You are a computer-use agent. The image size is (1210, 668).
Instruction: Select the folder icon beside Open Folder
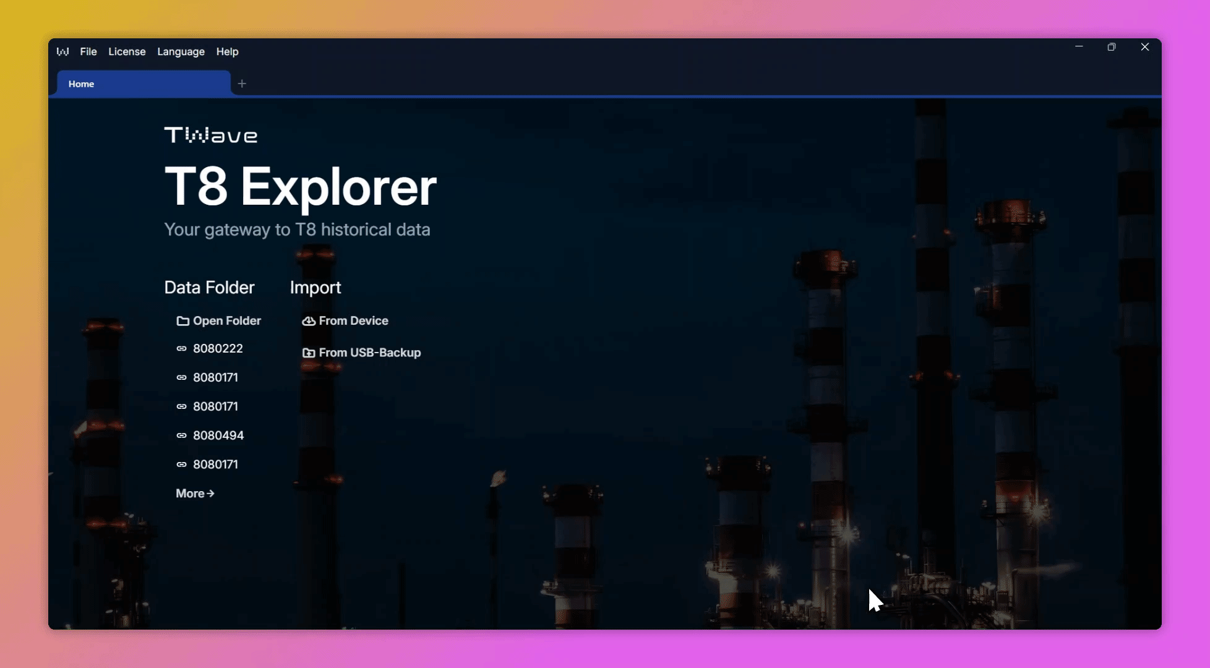click(x=182, y=321)
